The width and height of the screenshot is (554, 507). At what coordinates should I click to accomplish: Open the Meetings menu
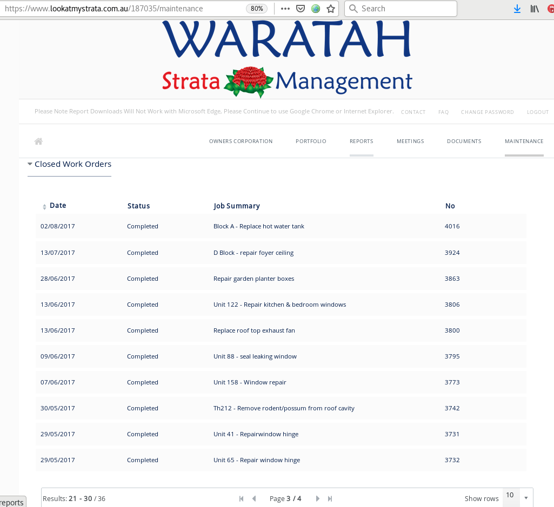(410, 141)
